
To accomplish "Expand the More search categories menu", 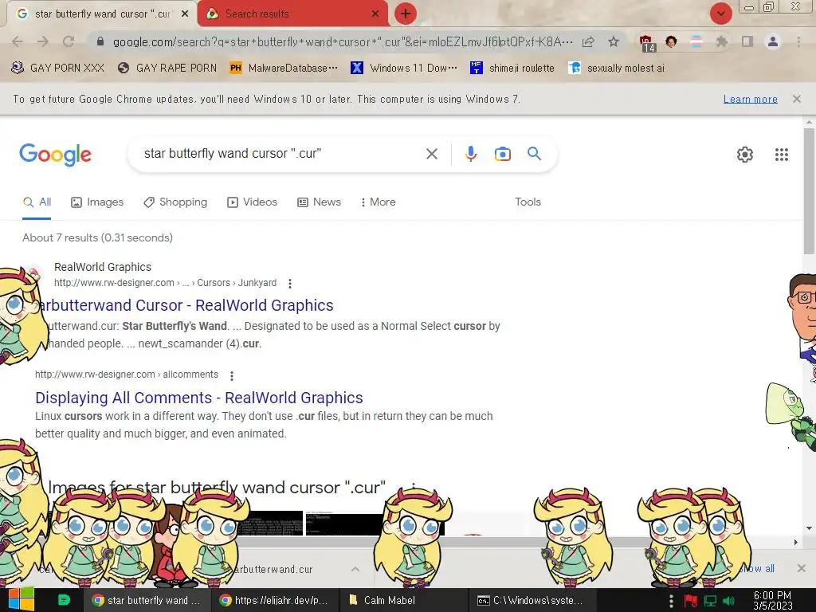I will click(x=378, y=202).
